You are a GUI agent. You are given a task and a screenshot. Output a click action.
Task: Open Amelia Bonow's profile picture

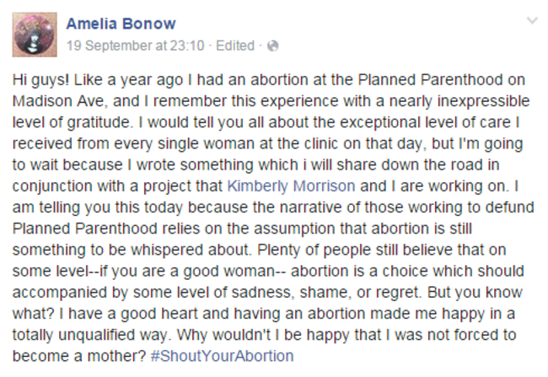(35, 35)
